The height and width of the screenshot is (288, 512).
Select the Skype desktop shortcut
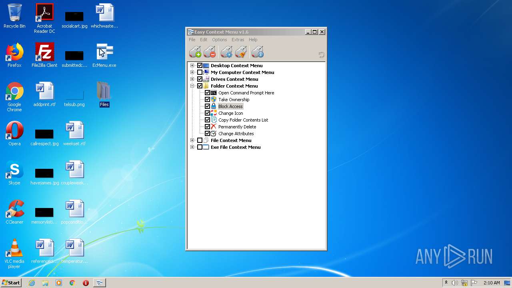tap(14, 173)
